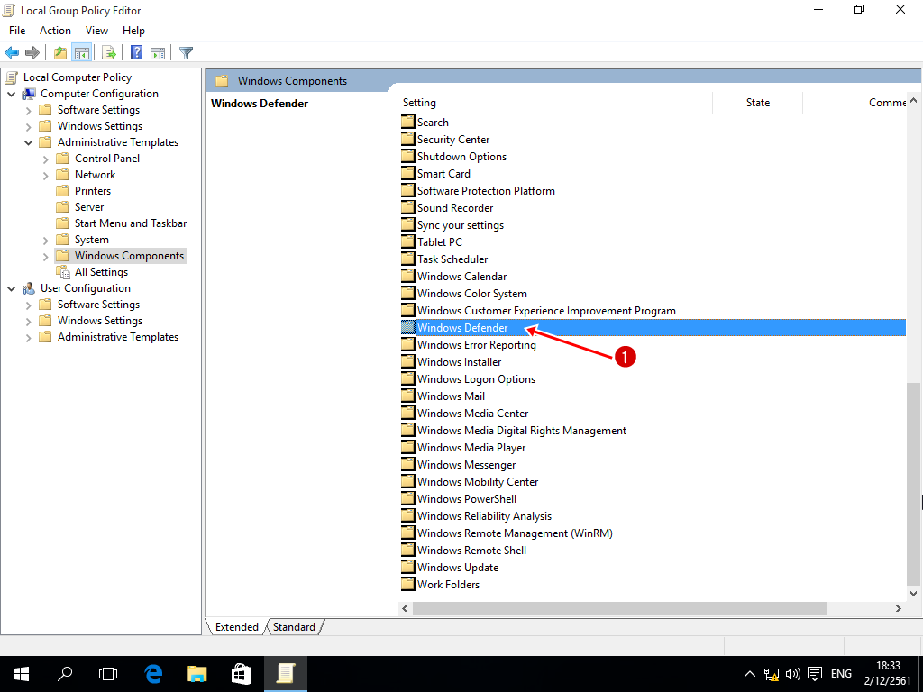923x692 pixels.
Task: Open File Explorer from the taskbar
Action: (197, 673)
